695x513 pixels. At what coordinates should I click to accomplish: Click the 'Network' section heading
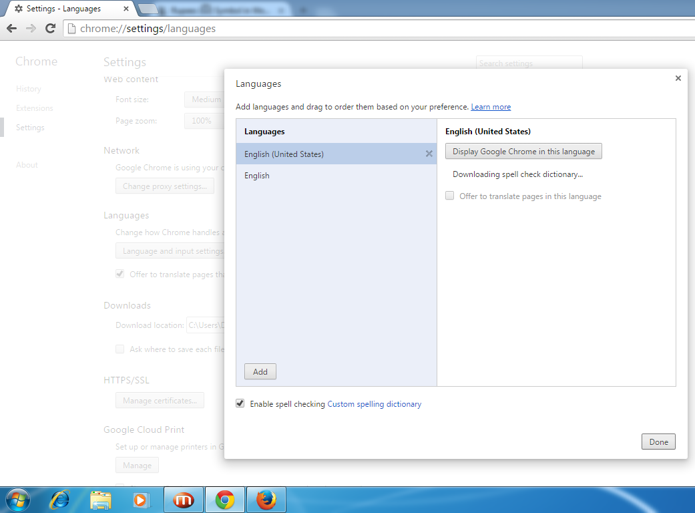tap(122, 151)
